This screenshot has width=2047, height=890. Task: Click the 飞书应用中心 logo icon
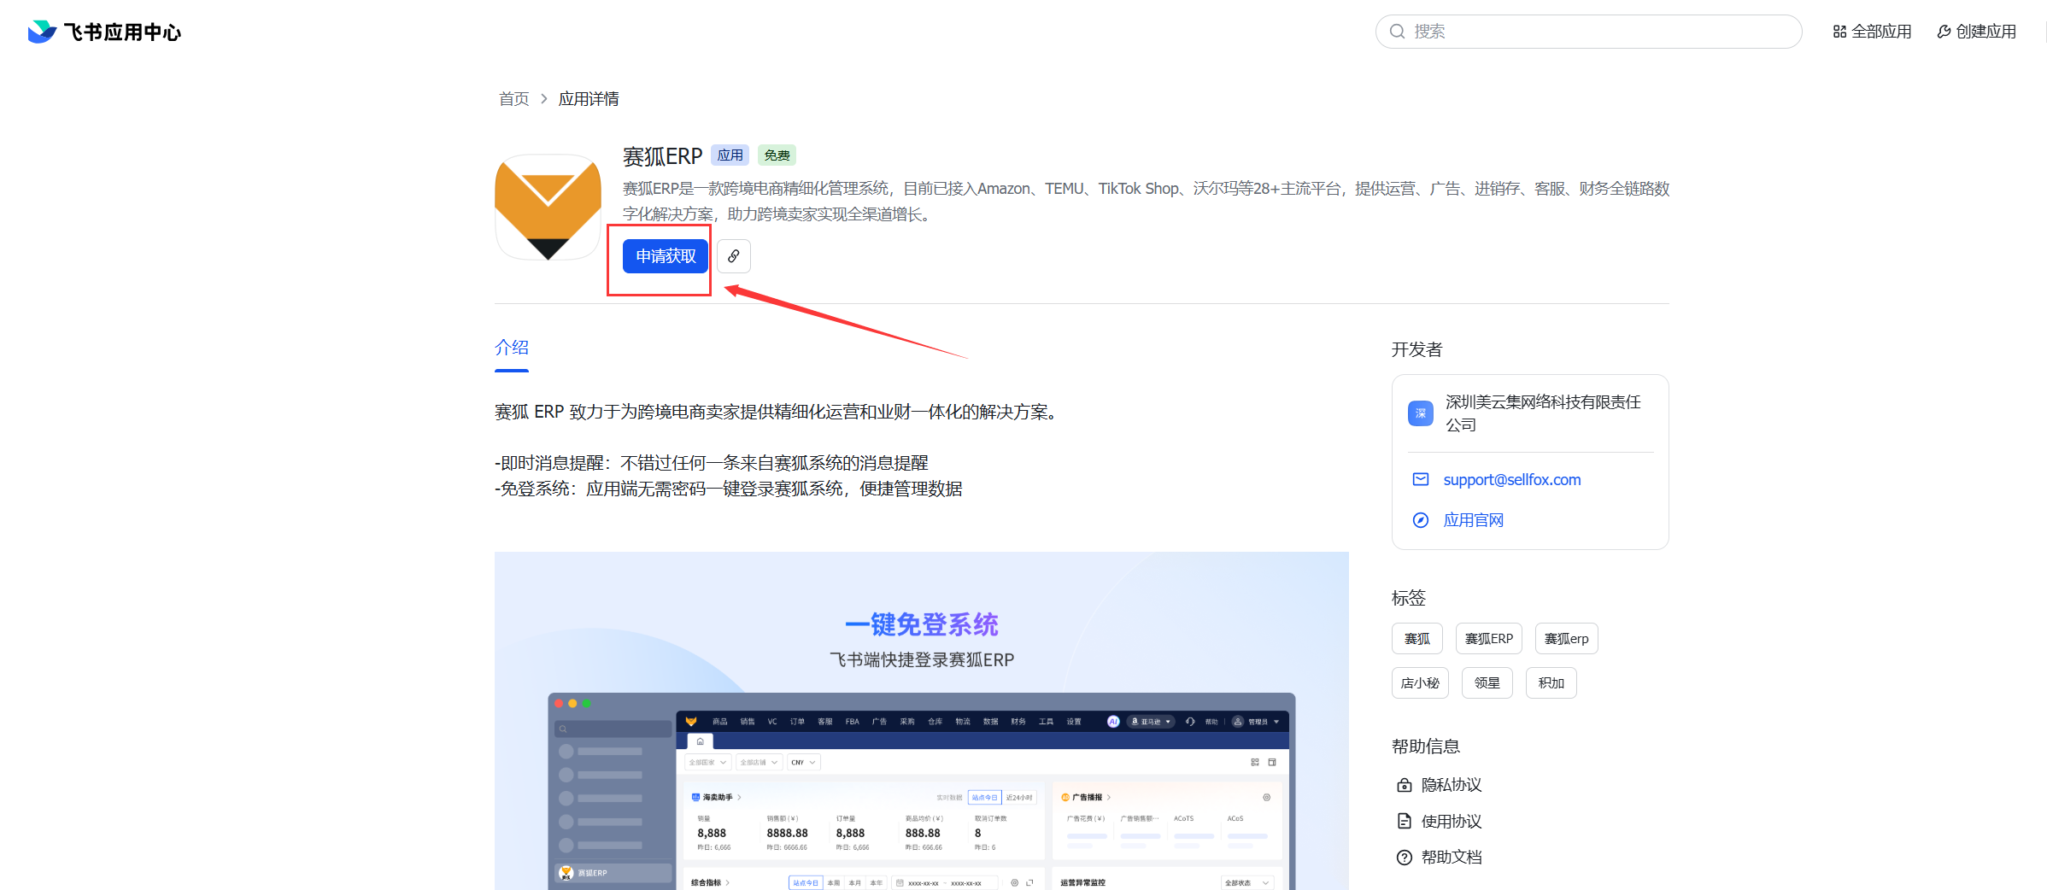coord(42,32)
